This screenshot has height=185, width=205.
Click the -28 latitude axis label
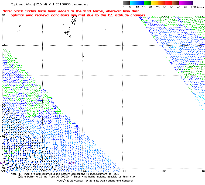(2, 136)
